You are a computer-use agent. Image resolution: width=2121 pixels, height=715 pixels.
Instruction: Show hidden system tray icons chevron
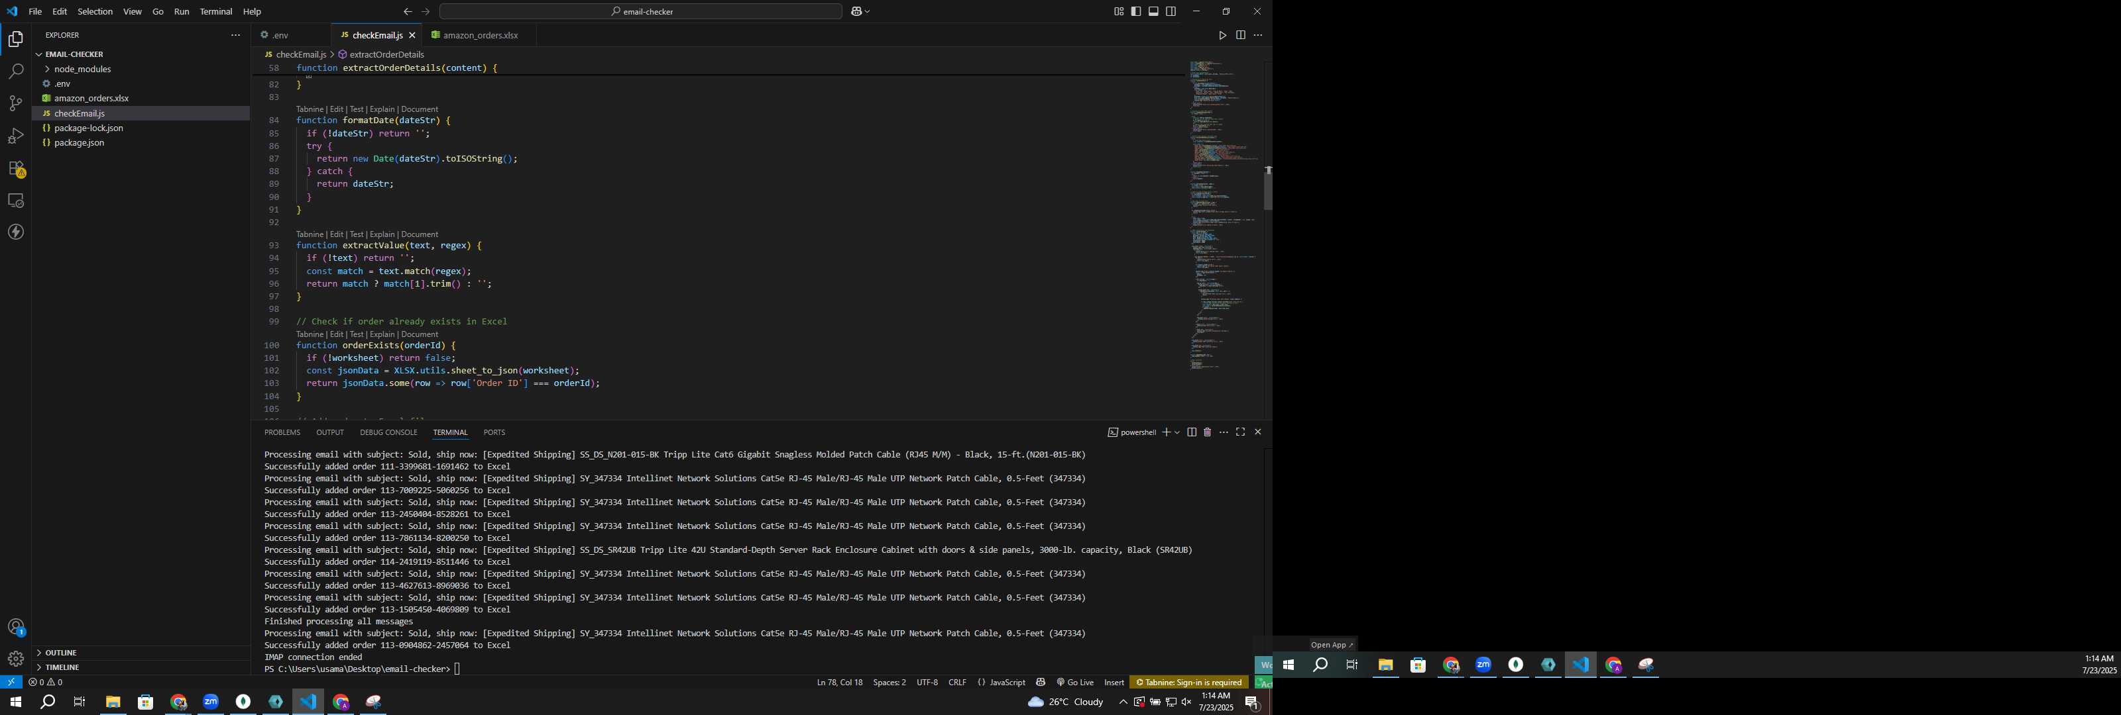(1122, 702)
